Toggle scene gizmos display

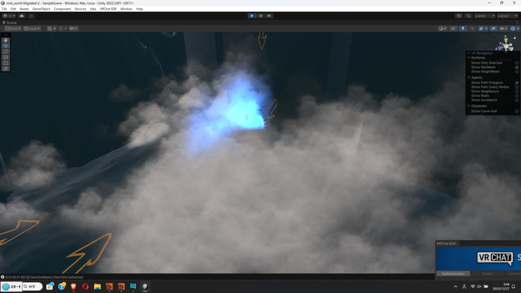click(513, 28)
